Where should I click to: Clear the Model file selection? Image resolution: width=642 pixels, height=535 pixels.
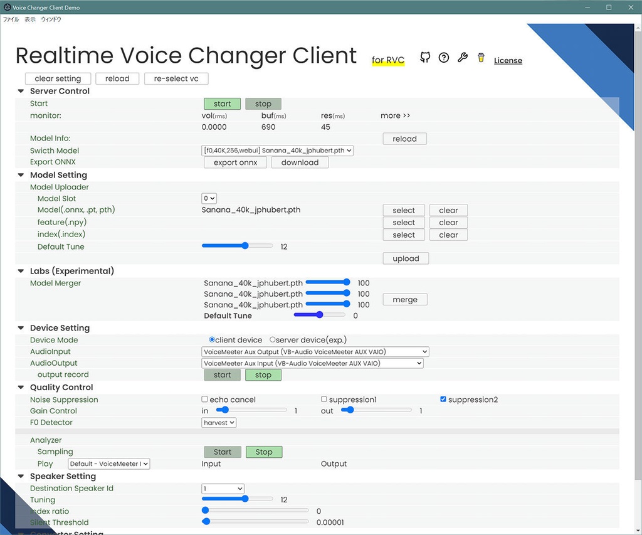click(x=448, y=210)
